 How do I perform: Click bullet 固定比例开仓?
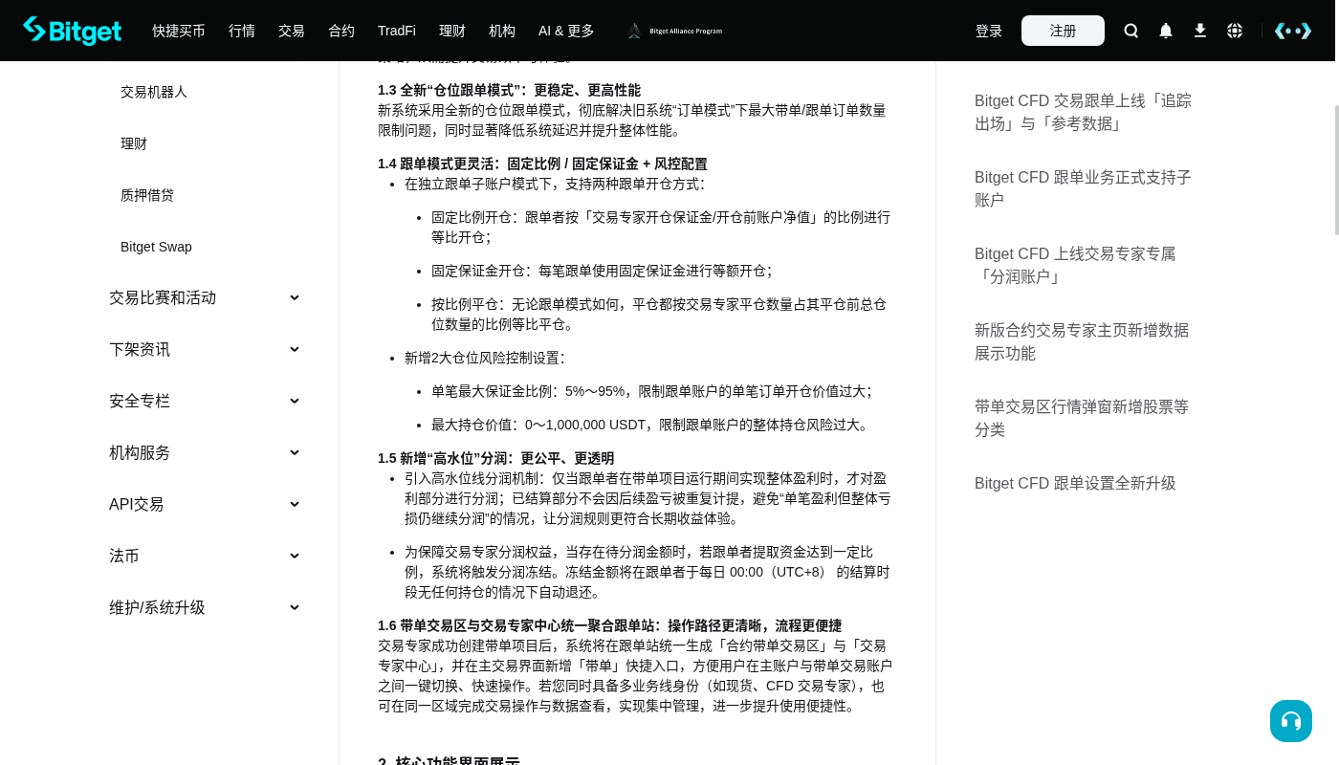coord(661,227)
